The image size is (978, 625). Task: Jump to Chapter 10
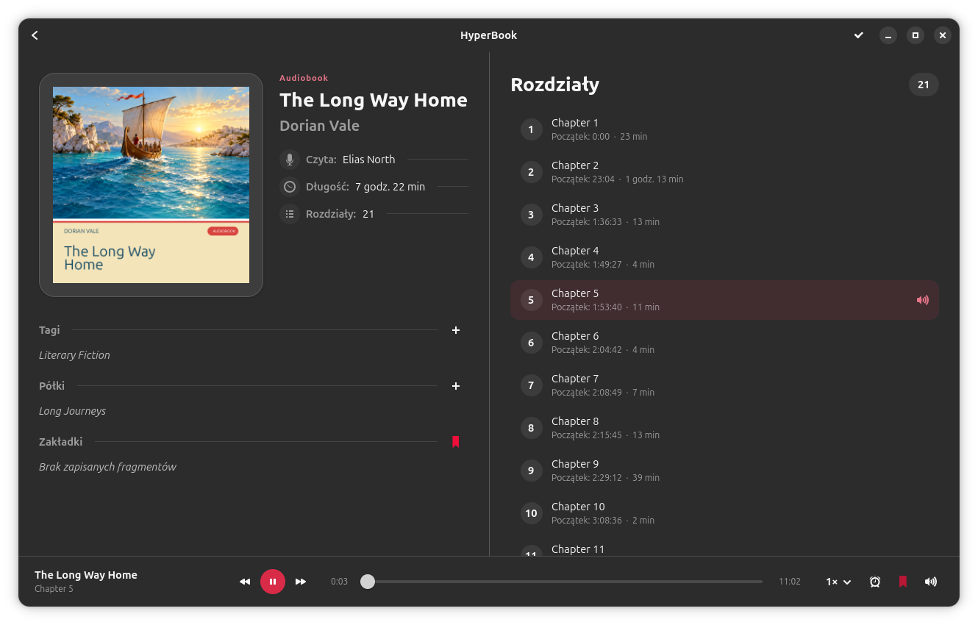(x=724, y=513)
